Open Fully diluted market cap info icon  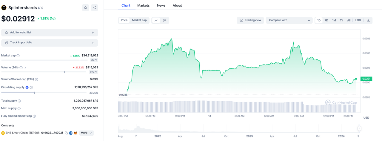coord(34,116)
